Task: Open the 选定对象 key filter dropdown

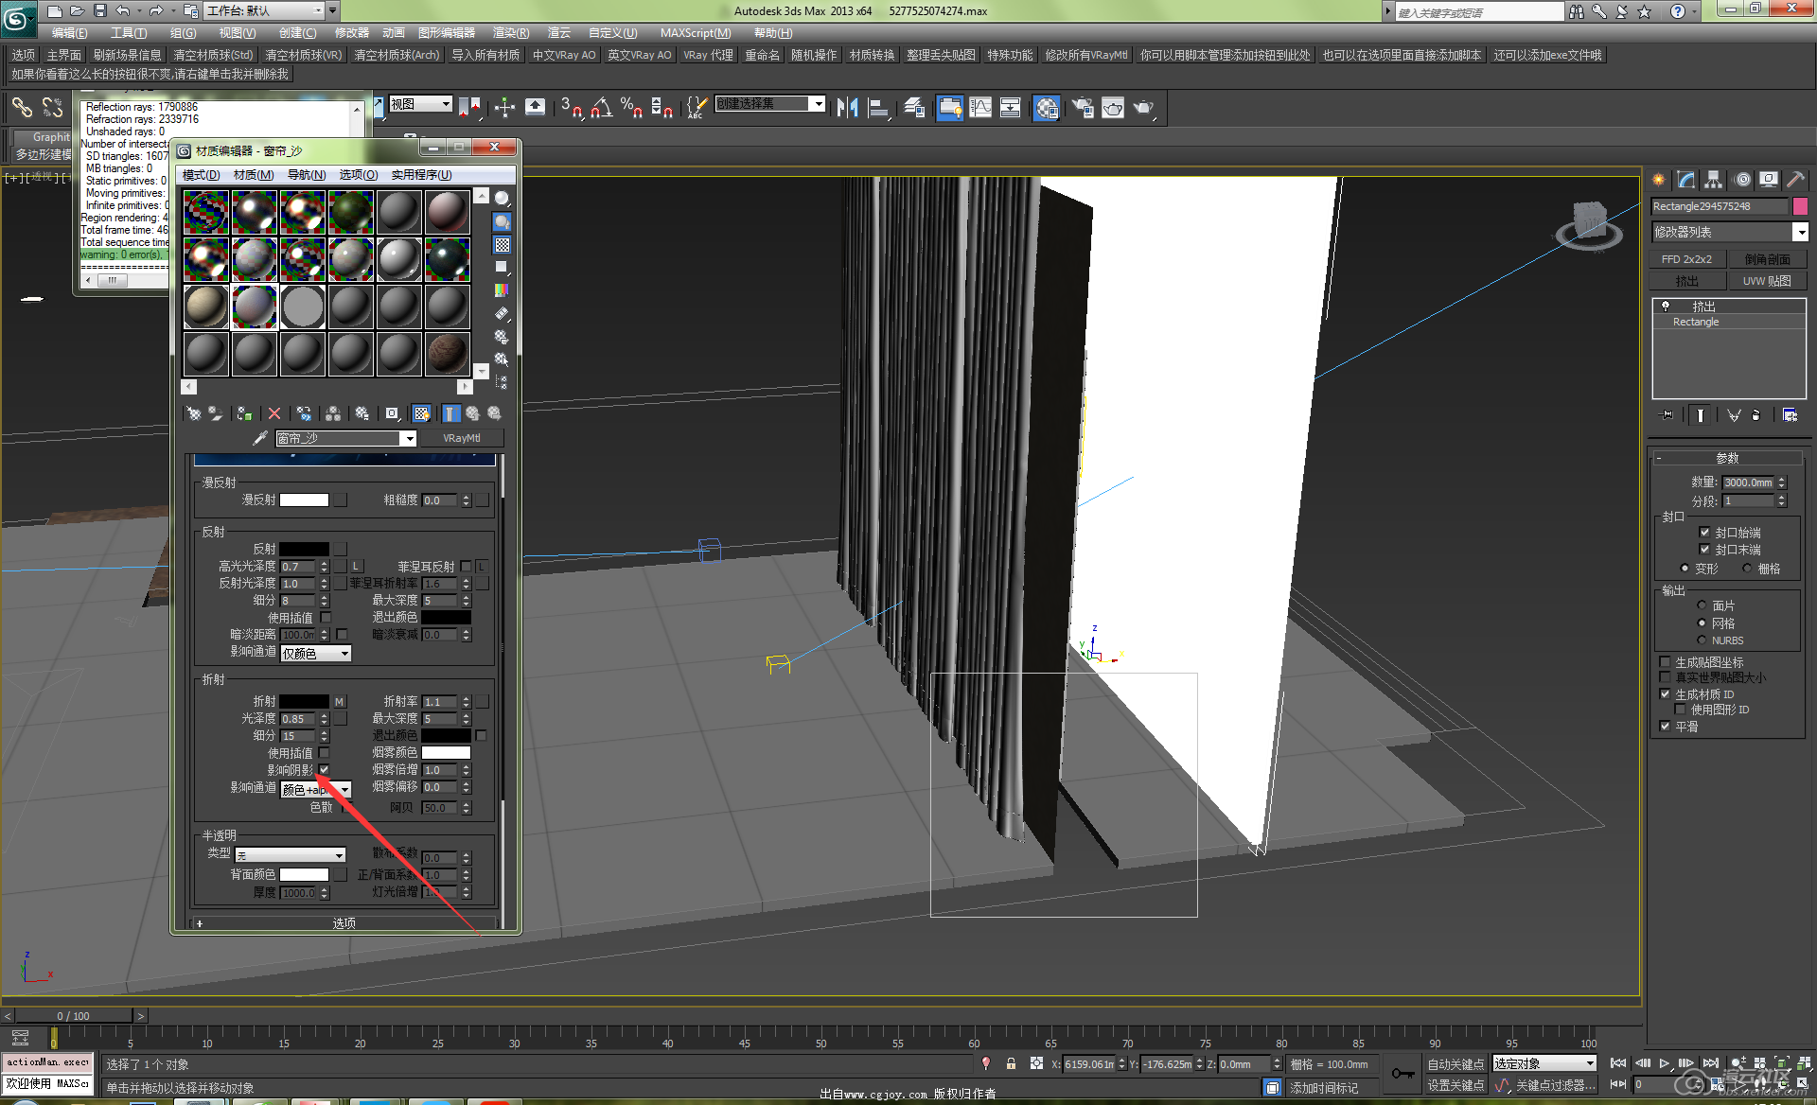Action: 1545,1063
